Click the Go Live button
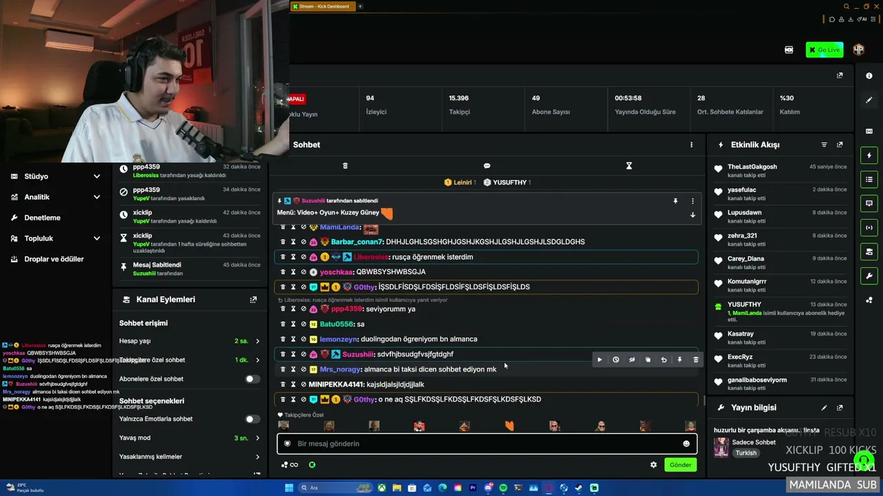The height and width of the screenshot is (496, 883). [x=824, y=50]
